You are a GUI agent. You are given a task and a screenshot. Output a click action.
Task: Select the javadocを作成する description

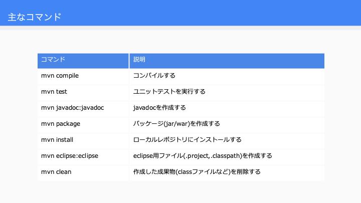159,108
